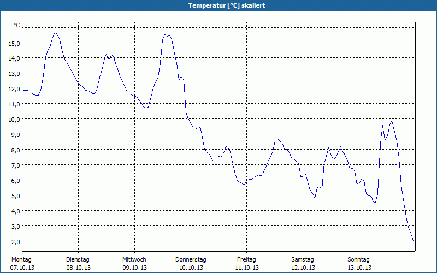Click the 10,0 y-axis label

(x=14, y=120)
